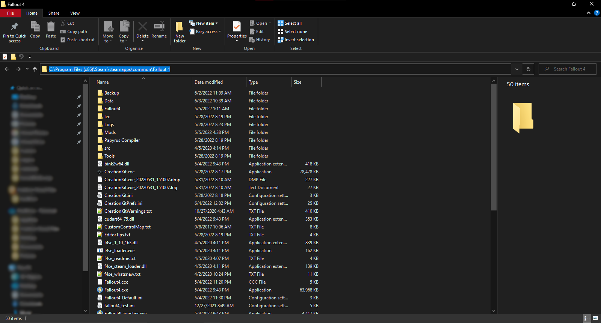Select the Fallout4.exe application icon
The width and height of the screenshot is (601, 323).
pyautogui.click(x=100, y=290)
